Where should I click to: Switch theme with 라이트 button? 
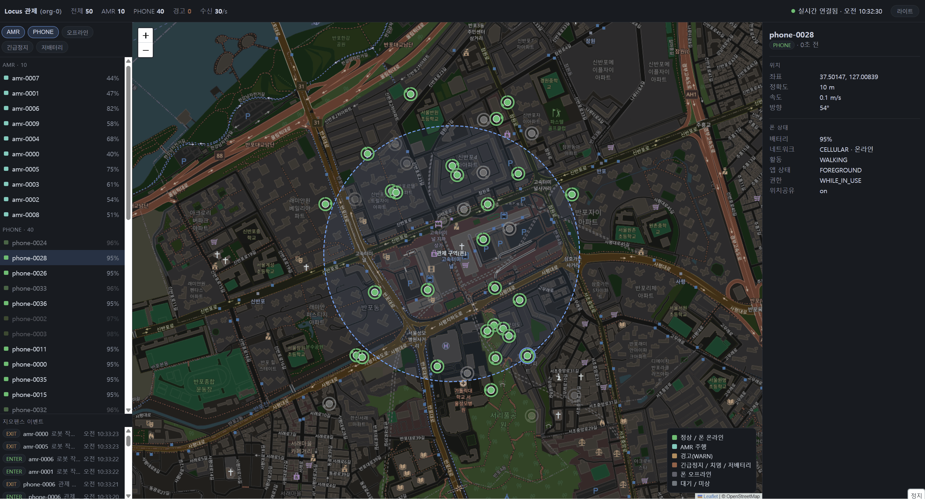coord(905,11)
